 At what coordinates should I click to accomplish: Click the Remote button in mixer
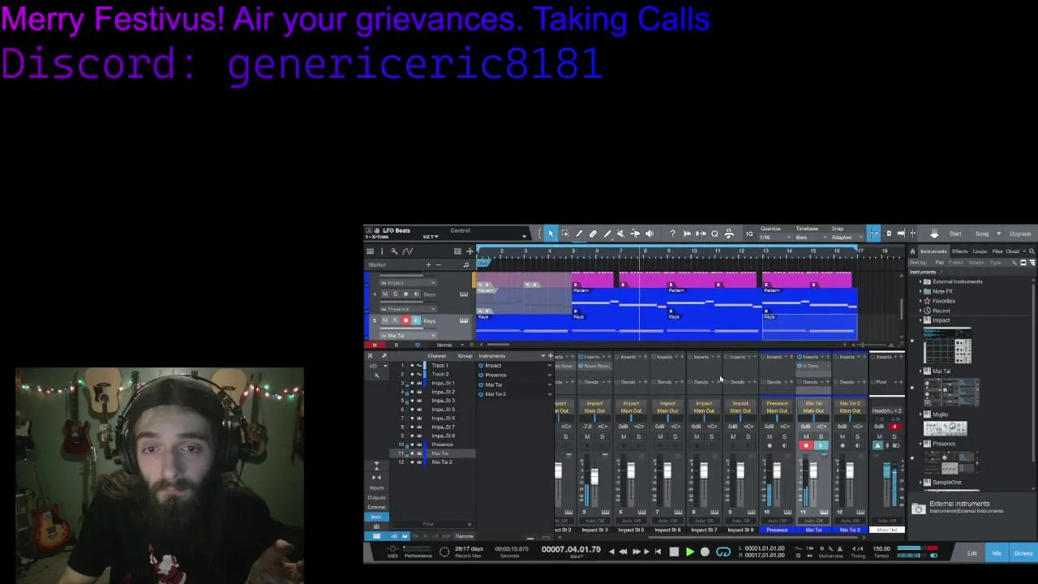(464, 536)
